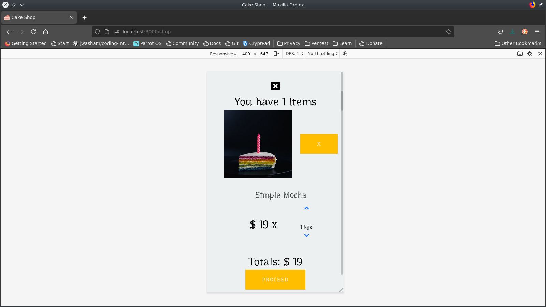The width and height of the screenshot is (546, 307).
Task: Open the Firefox application menu
Action: [x=537, y=32]
